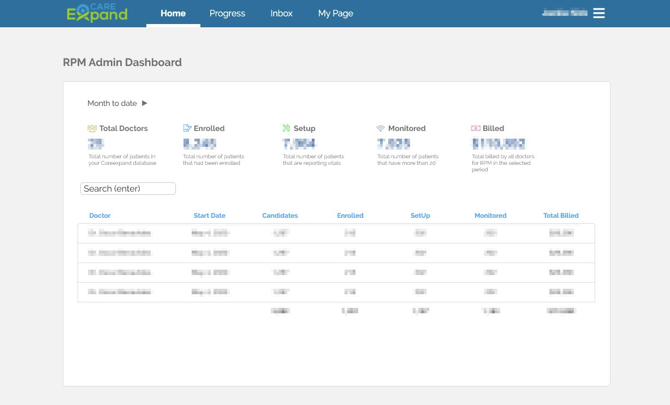Switch to the Home tab

(x=173, y=13)
